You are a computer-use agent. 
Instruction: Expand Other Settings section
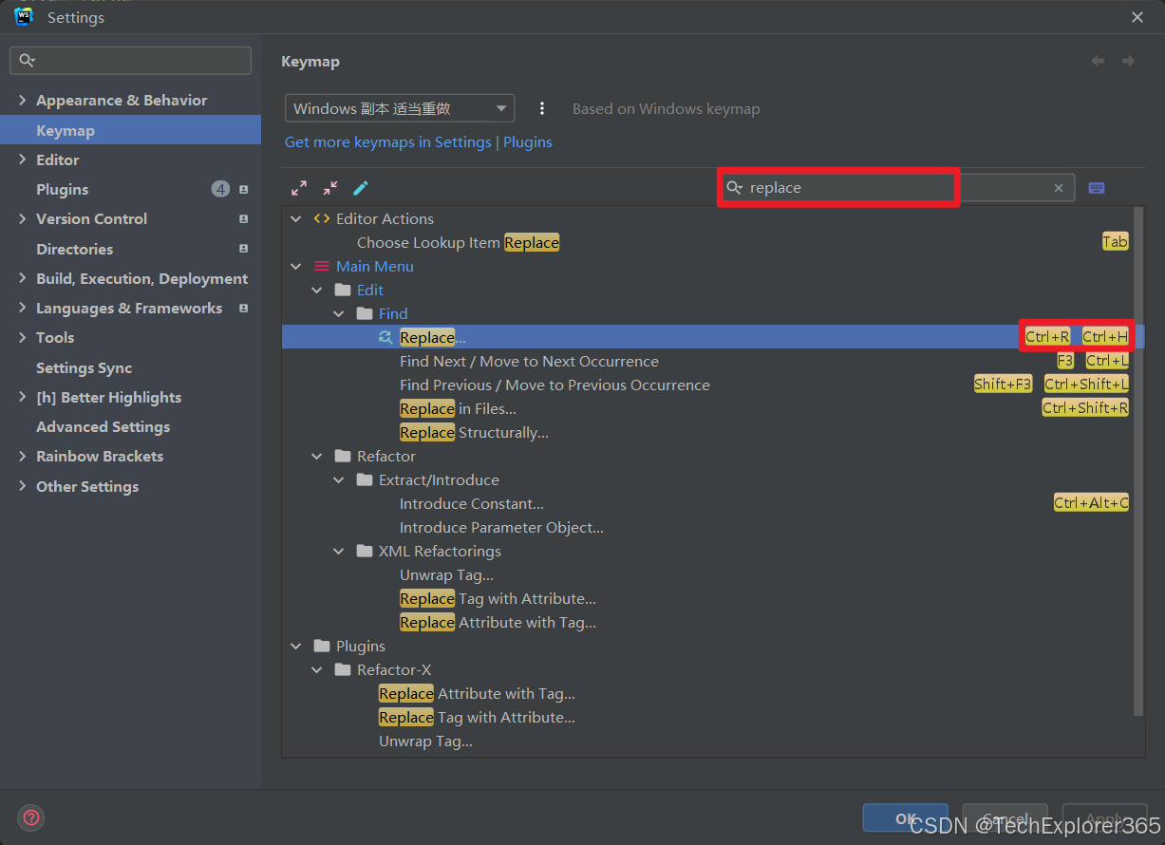tap(22, 486)
